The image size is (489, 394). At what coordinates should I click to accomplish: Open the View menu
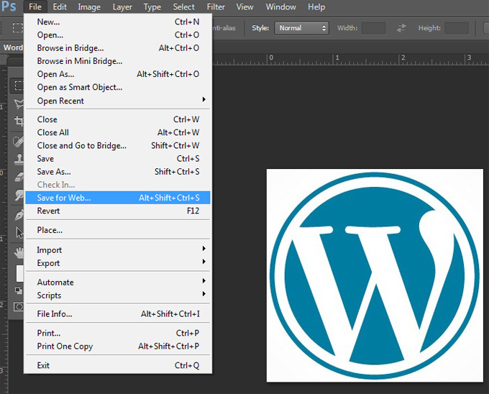pos(244,7)
